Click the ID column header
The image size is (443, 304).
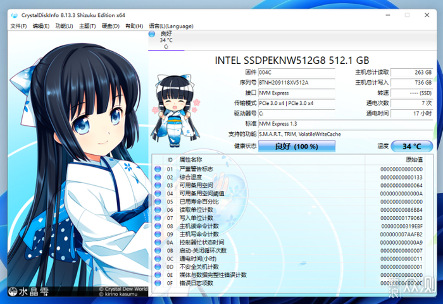[170, 160]
